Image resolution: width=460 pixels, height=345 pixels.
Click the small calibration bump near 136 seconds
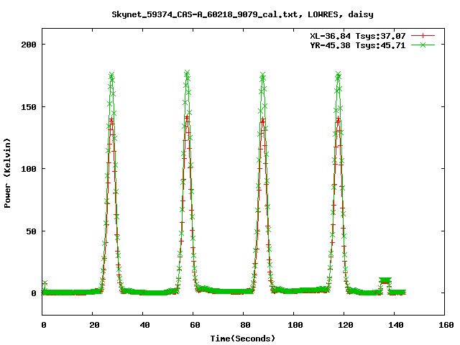[385, 281]
